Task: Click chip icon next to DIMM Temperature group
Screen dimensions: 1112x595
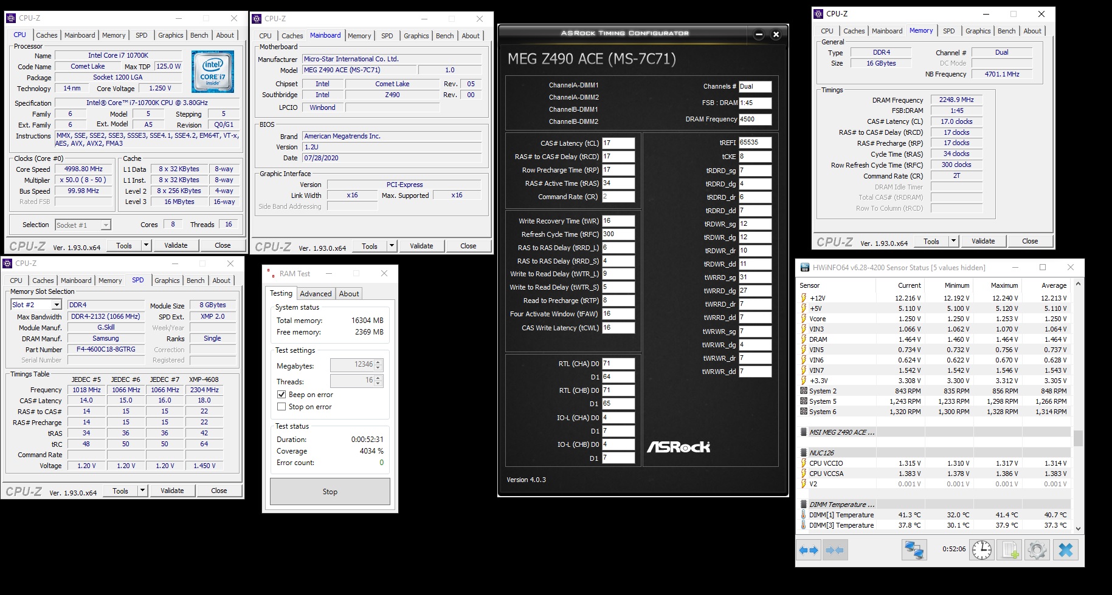Action: click(x=804, y=505)
